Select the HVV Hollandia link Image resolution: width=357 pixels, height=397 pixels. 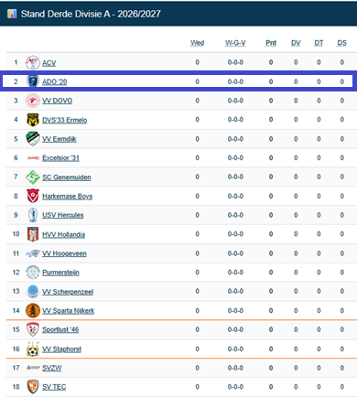(63, 234)
